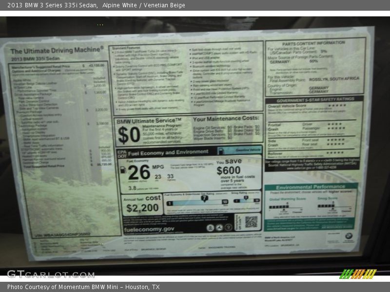Click the 'Fuel Economy and Environment' banner
Image resolution: width=390 pixels, height=292 pixels.
[168, 152]
